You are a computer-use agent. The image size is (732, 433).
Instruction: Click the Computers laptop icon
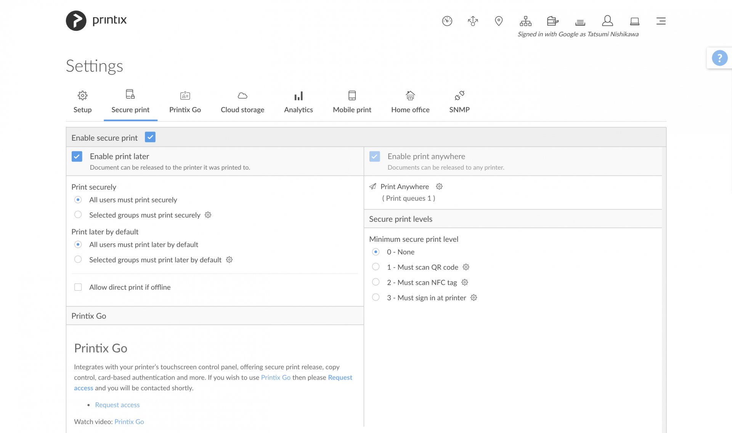tap(634, 22)
